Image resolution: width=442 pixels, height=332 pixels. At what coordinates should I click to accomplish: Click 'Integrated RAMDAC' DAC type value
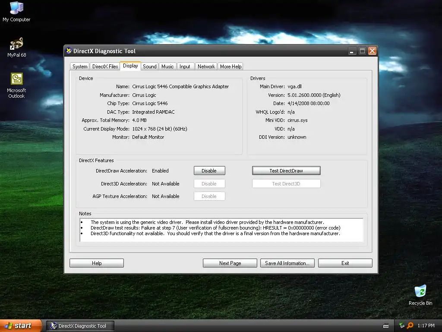153,112
